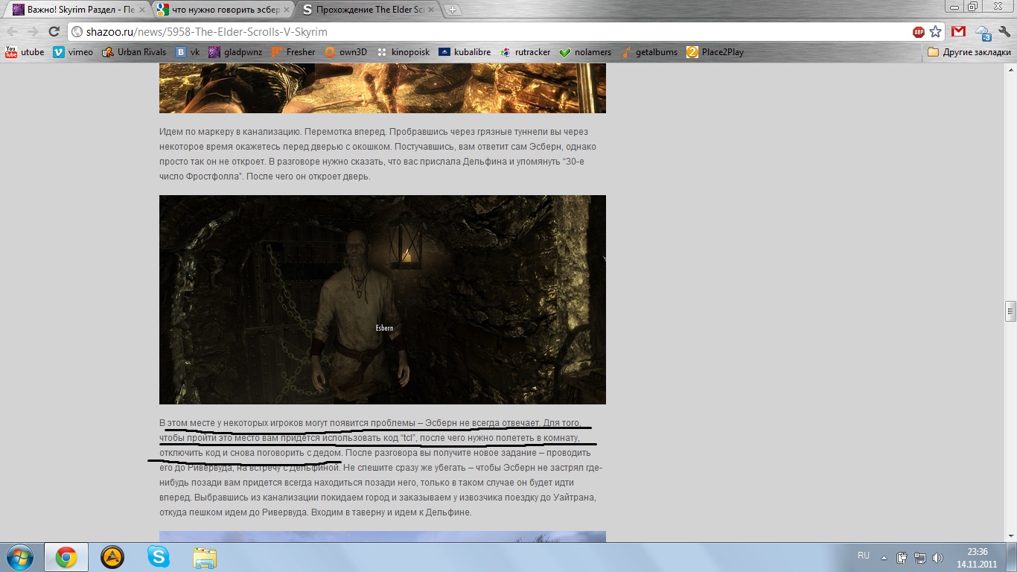Open the rutracker bookmark

tap(526, 52)
